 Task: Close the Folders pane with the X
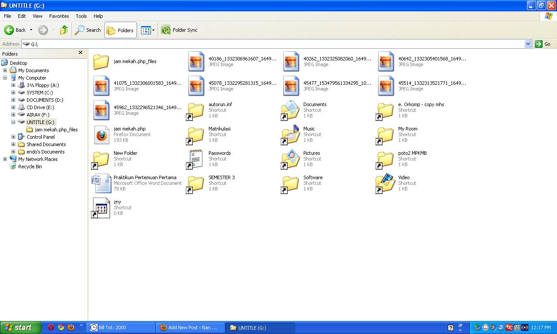(80, 53)
